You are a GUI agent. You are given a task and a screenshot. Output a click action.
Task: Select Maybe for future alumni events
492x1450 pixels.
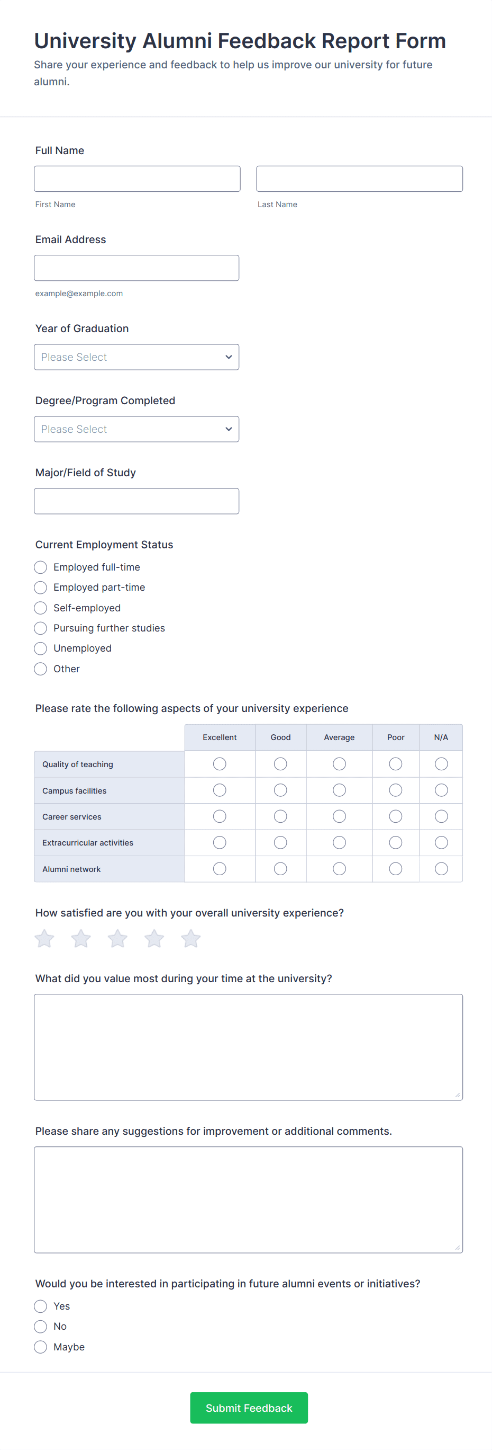pyautogui.click(x=41, y=1347)
